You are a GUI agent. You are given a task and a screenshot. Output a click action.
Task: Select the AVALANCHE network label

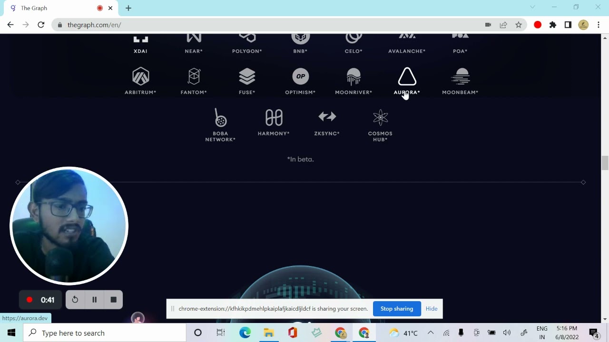[407, 51]
